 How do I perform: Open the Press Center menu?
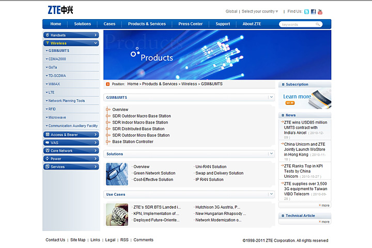click(191, 24)
